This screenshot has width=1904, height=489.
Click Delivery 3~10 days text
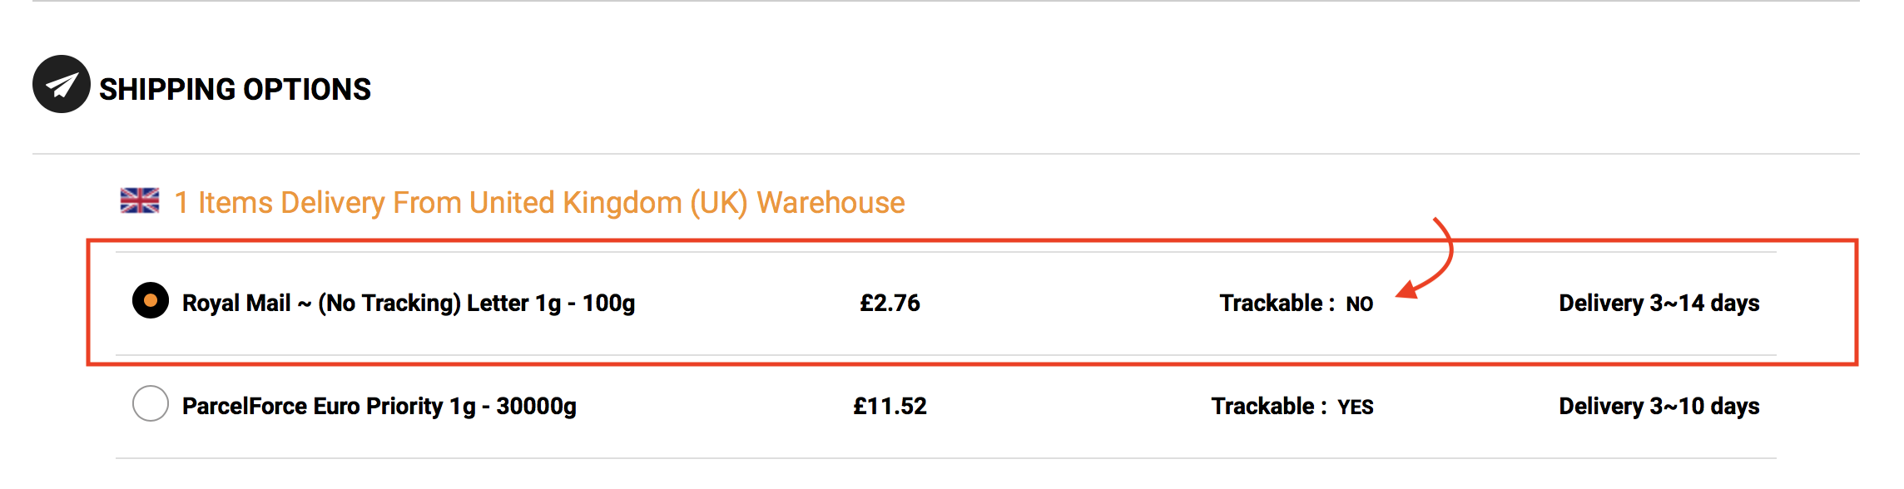[1659, 406]
